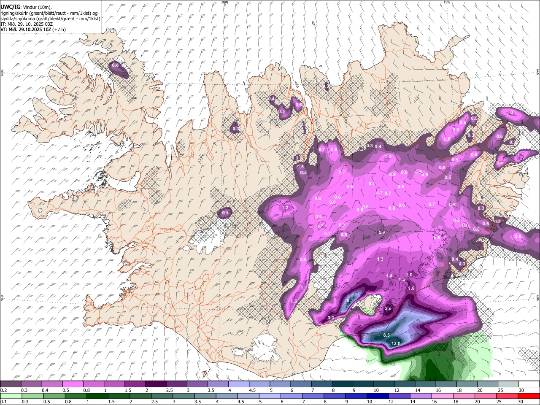
Task: Click the 'UWC/IG: Vindur (10m),' title text
Action: point(26,7)
